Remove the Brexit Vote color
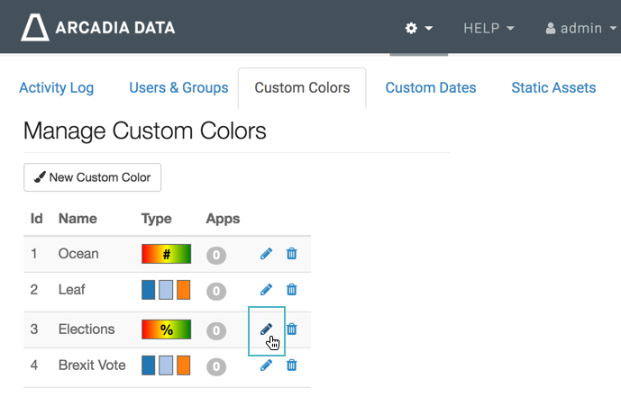The width and height of the screenshot is (621, 406). 291,365
